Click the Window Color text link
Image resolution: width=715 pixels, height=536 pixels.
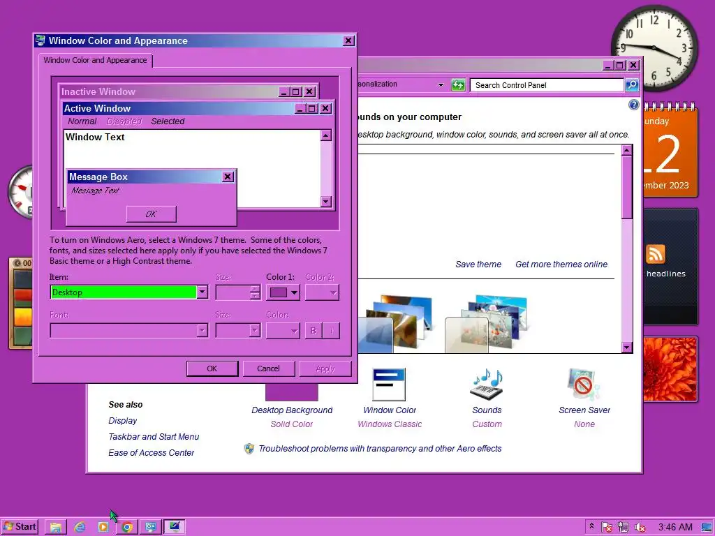click(x=390, y=410)
